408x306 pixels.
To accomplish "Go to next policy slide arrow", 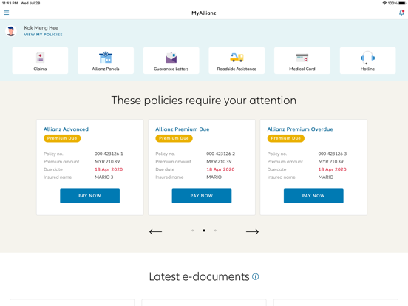I will tap(252, 231).
